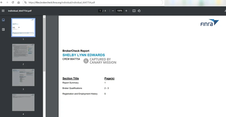Click the Page(s) heading
226x117 pixels.
point(109,79)
